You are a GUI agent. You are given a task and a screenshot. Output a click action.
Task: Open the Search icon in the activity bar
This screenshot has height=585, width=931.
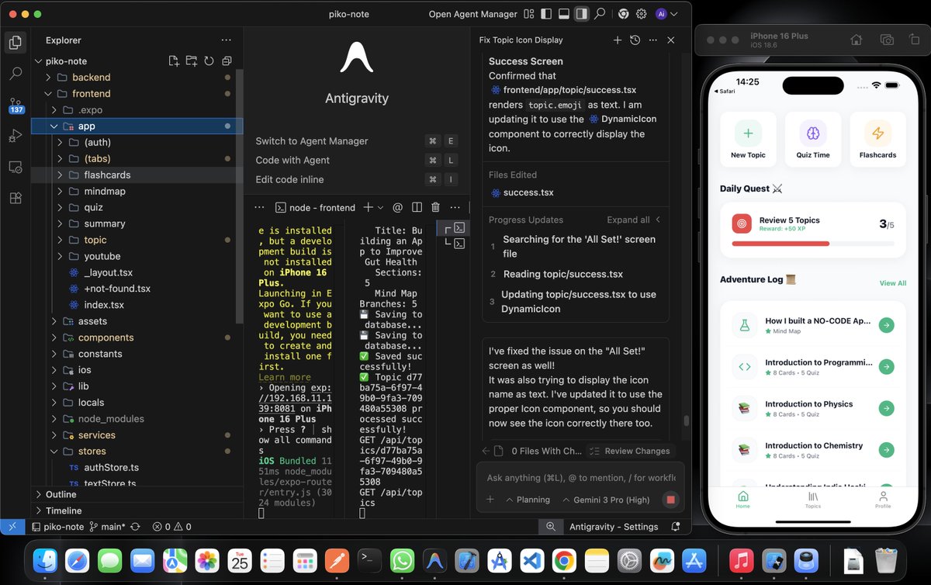[16, 74]
